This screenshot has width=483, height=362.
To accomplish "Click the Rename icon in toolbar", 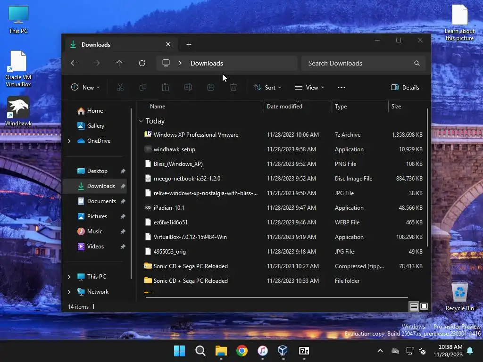I will click(188, 87).
